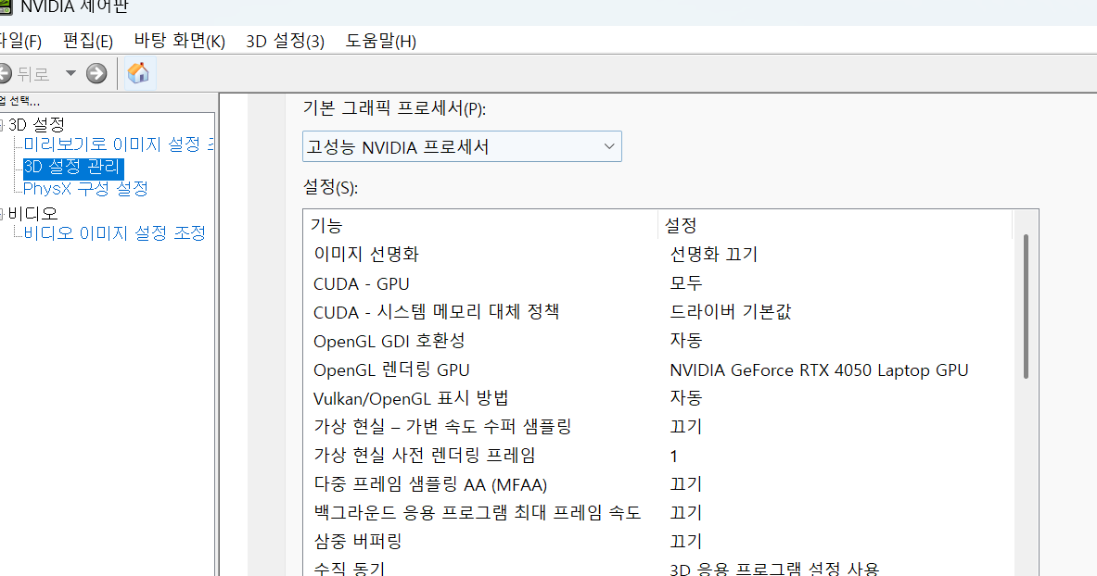This screenshot has width=1097, height=576.
Task: Select PhysX 구성 설정 tree item
Action: point(85,189)
